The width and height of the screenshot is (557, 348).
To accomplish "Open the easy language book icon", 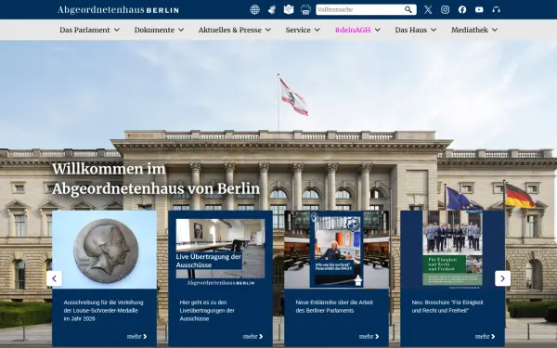I will 289,9.
